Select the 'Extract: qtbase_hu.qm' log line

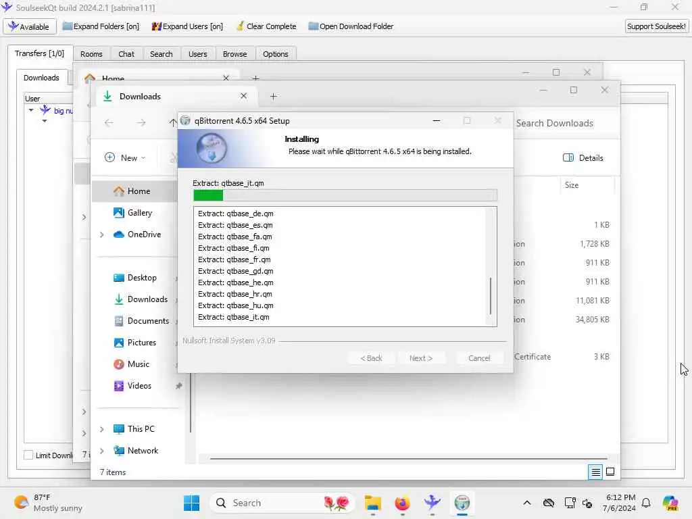tap(235, 305)
